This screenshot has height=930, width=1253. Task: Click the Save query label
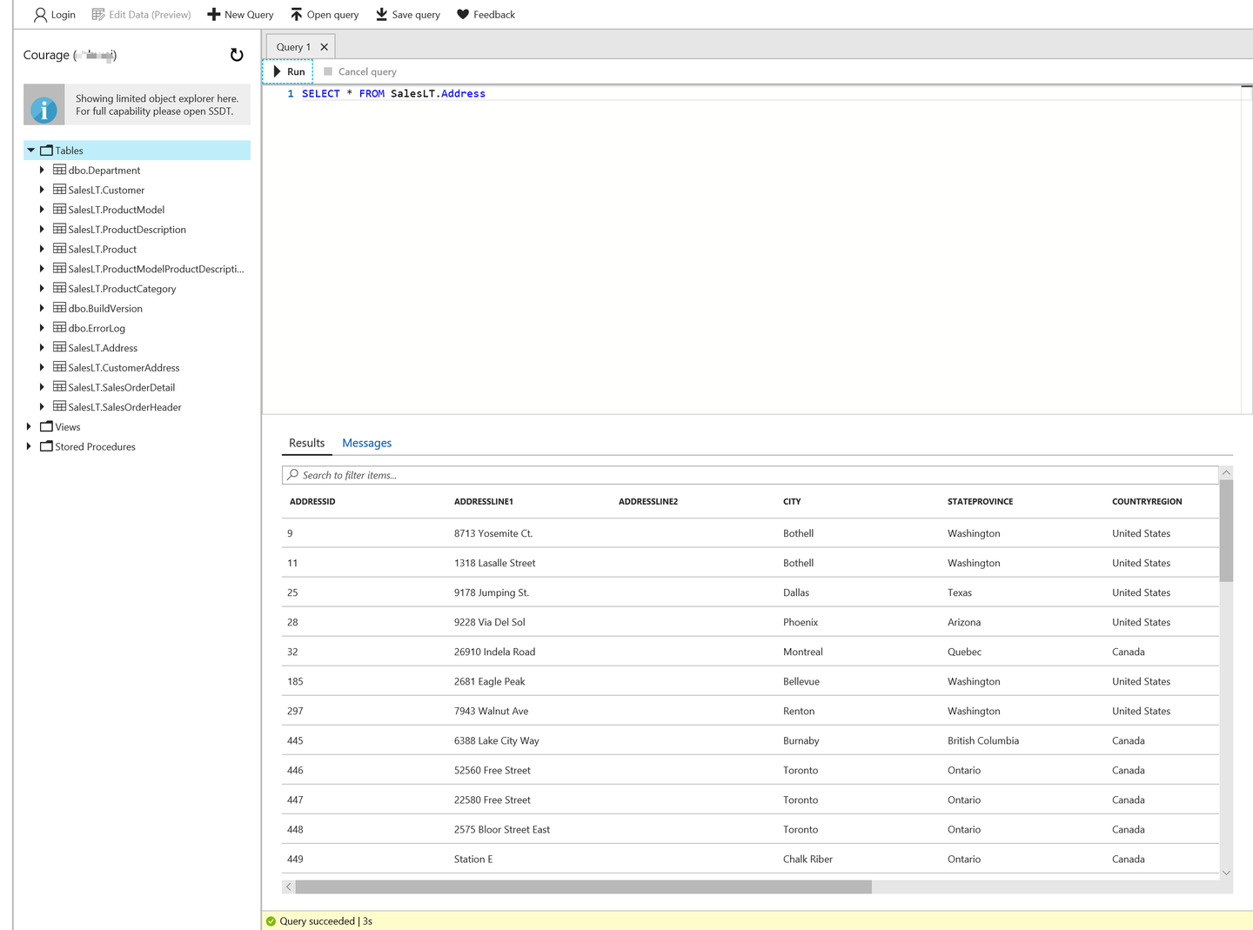(x=416, y=15)
